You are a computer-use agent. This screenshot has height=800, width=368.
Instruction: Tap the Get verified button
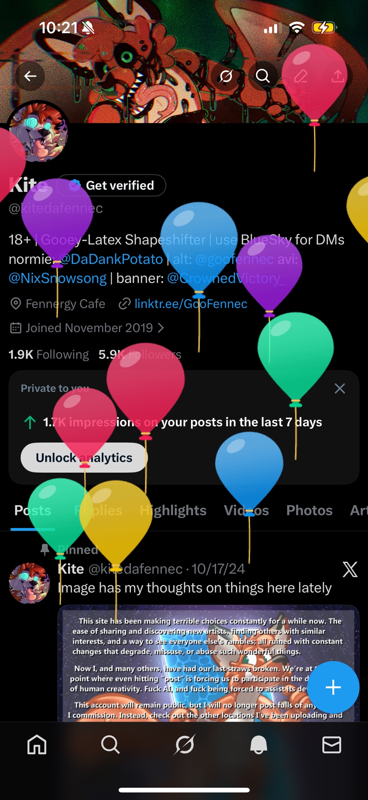(x=111, y=185)
